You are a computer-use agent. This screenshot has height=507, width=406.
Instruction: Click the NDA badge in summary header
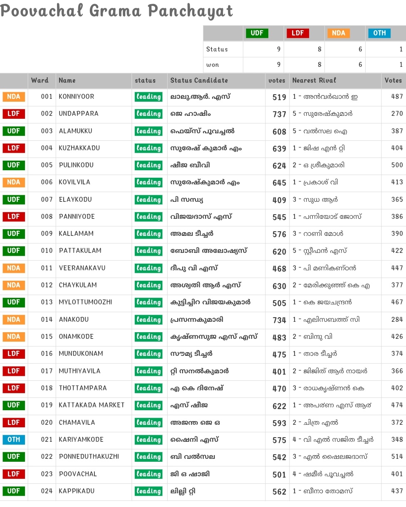[338, 33]
